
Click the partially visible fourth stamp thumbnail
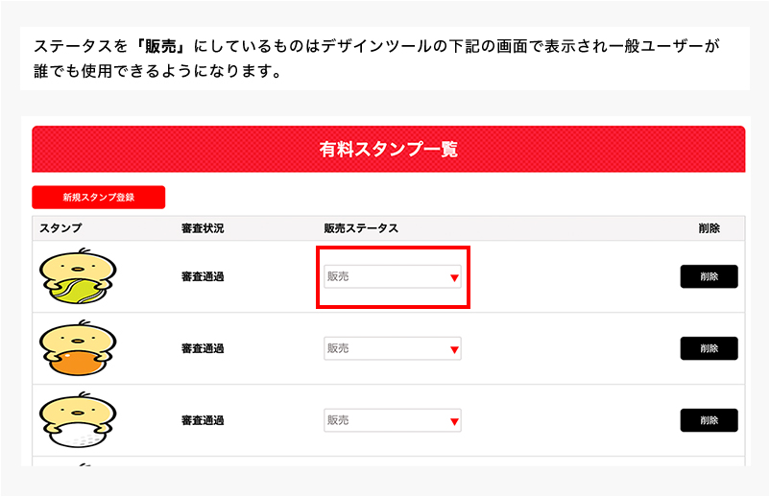tap(77, 462)
